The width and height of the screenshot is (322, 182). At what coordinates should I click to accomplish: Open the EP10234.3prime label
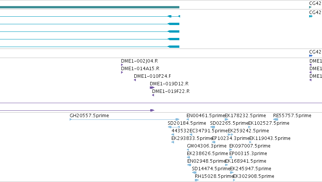230,138
